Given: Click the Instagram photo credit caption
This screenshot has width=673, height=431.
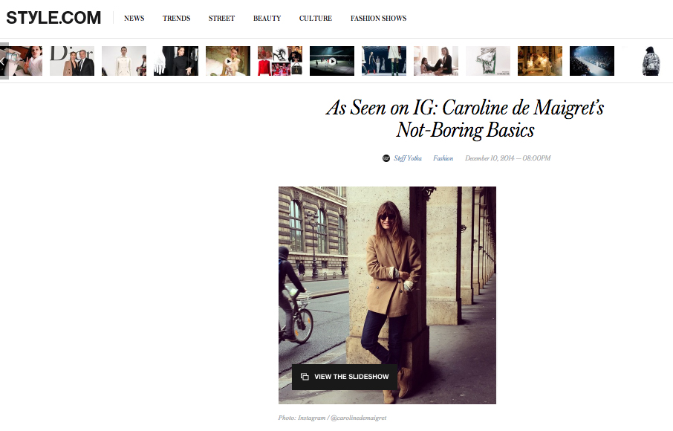Looking at the screenshot, I should click(x=332, y=418).
